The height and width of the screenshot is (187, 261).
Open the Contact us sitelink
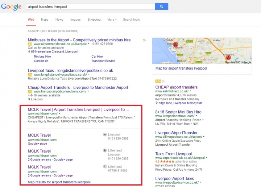(41, 61)
